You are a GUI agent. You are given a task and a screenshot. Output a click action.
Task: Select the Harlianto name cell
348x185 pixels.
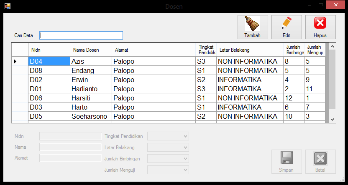[x=90, y=89]
